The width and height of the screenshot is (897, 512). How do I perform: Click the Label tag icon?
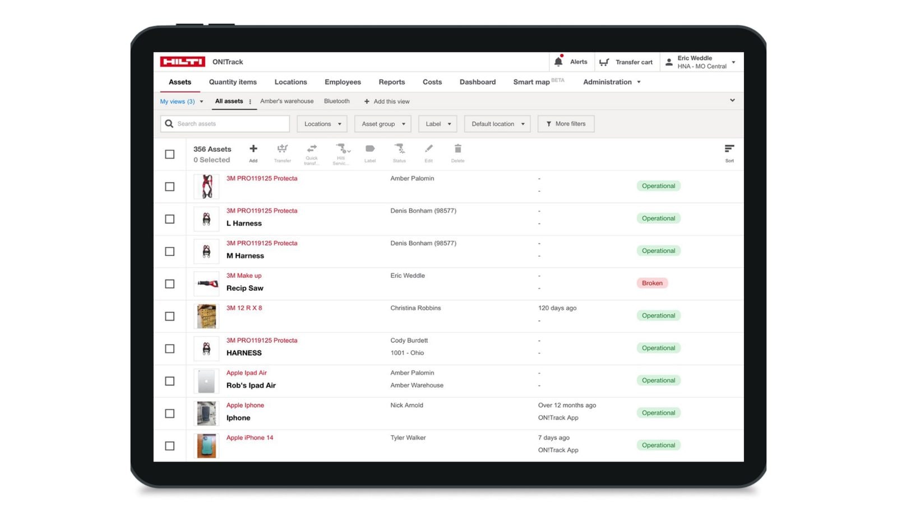coord(370,149)
